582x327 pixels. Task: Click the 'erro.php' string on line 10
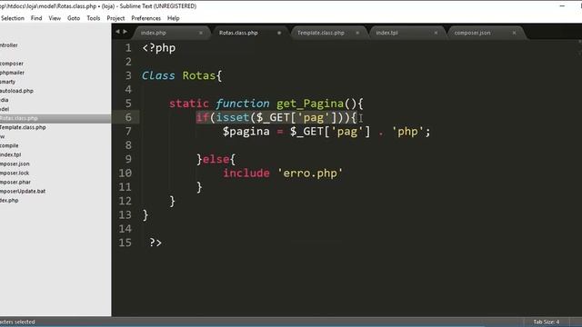310,173
